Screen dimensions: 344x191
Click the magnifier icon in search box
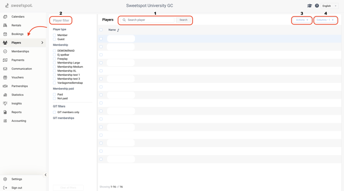124,20
